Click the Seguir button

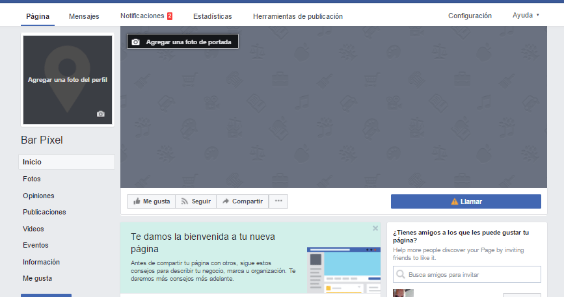[x=196, y=201]
